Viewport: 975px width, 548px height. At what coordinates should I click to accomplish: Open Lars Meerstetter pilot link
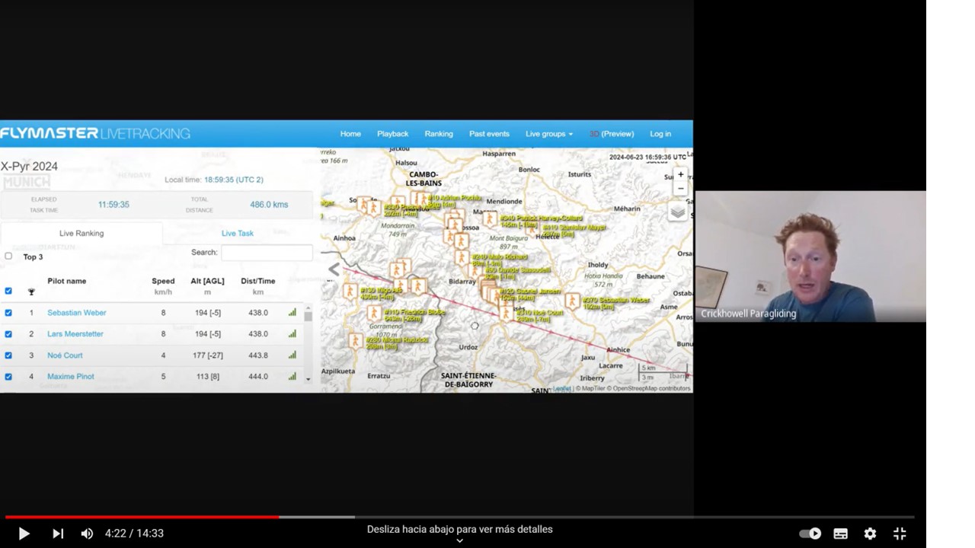tap(75, 334)
